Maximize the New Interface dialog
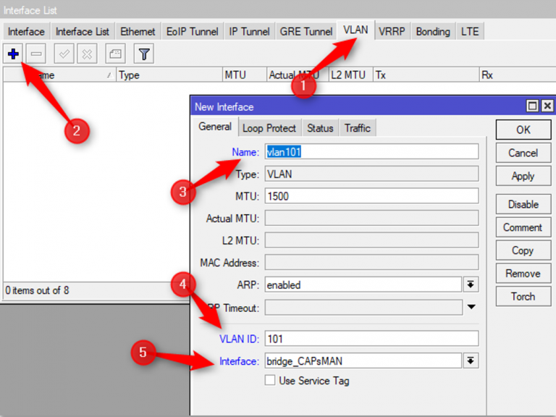 coord(533,106)
